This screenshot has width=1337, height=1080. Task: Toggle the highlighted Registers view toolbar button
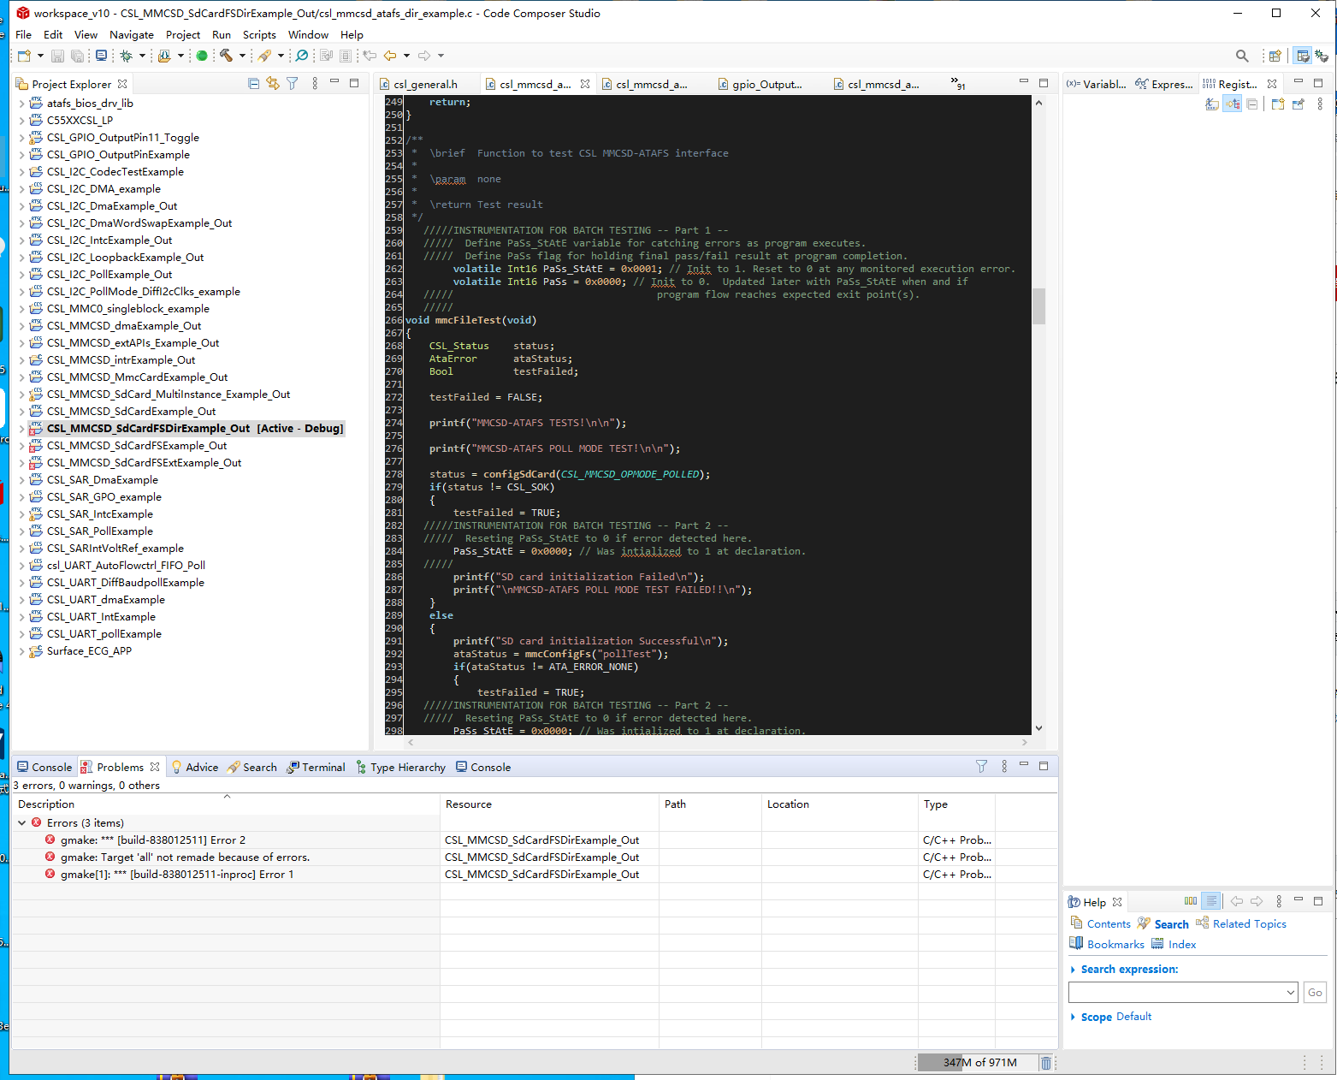click(x=1232, y=104)
